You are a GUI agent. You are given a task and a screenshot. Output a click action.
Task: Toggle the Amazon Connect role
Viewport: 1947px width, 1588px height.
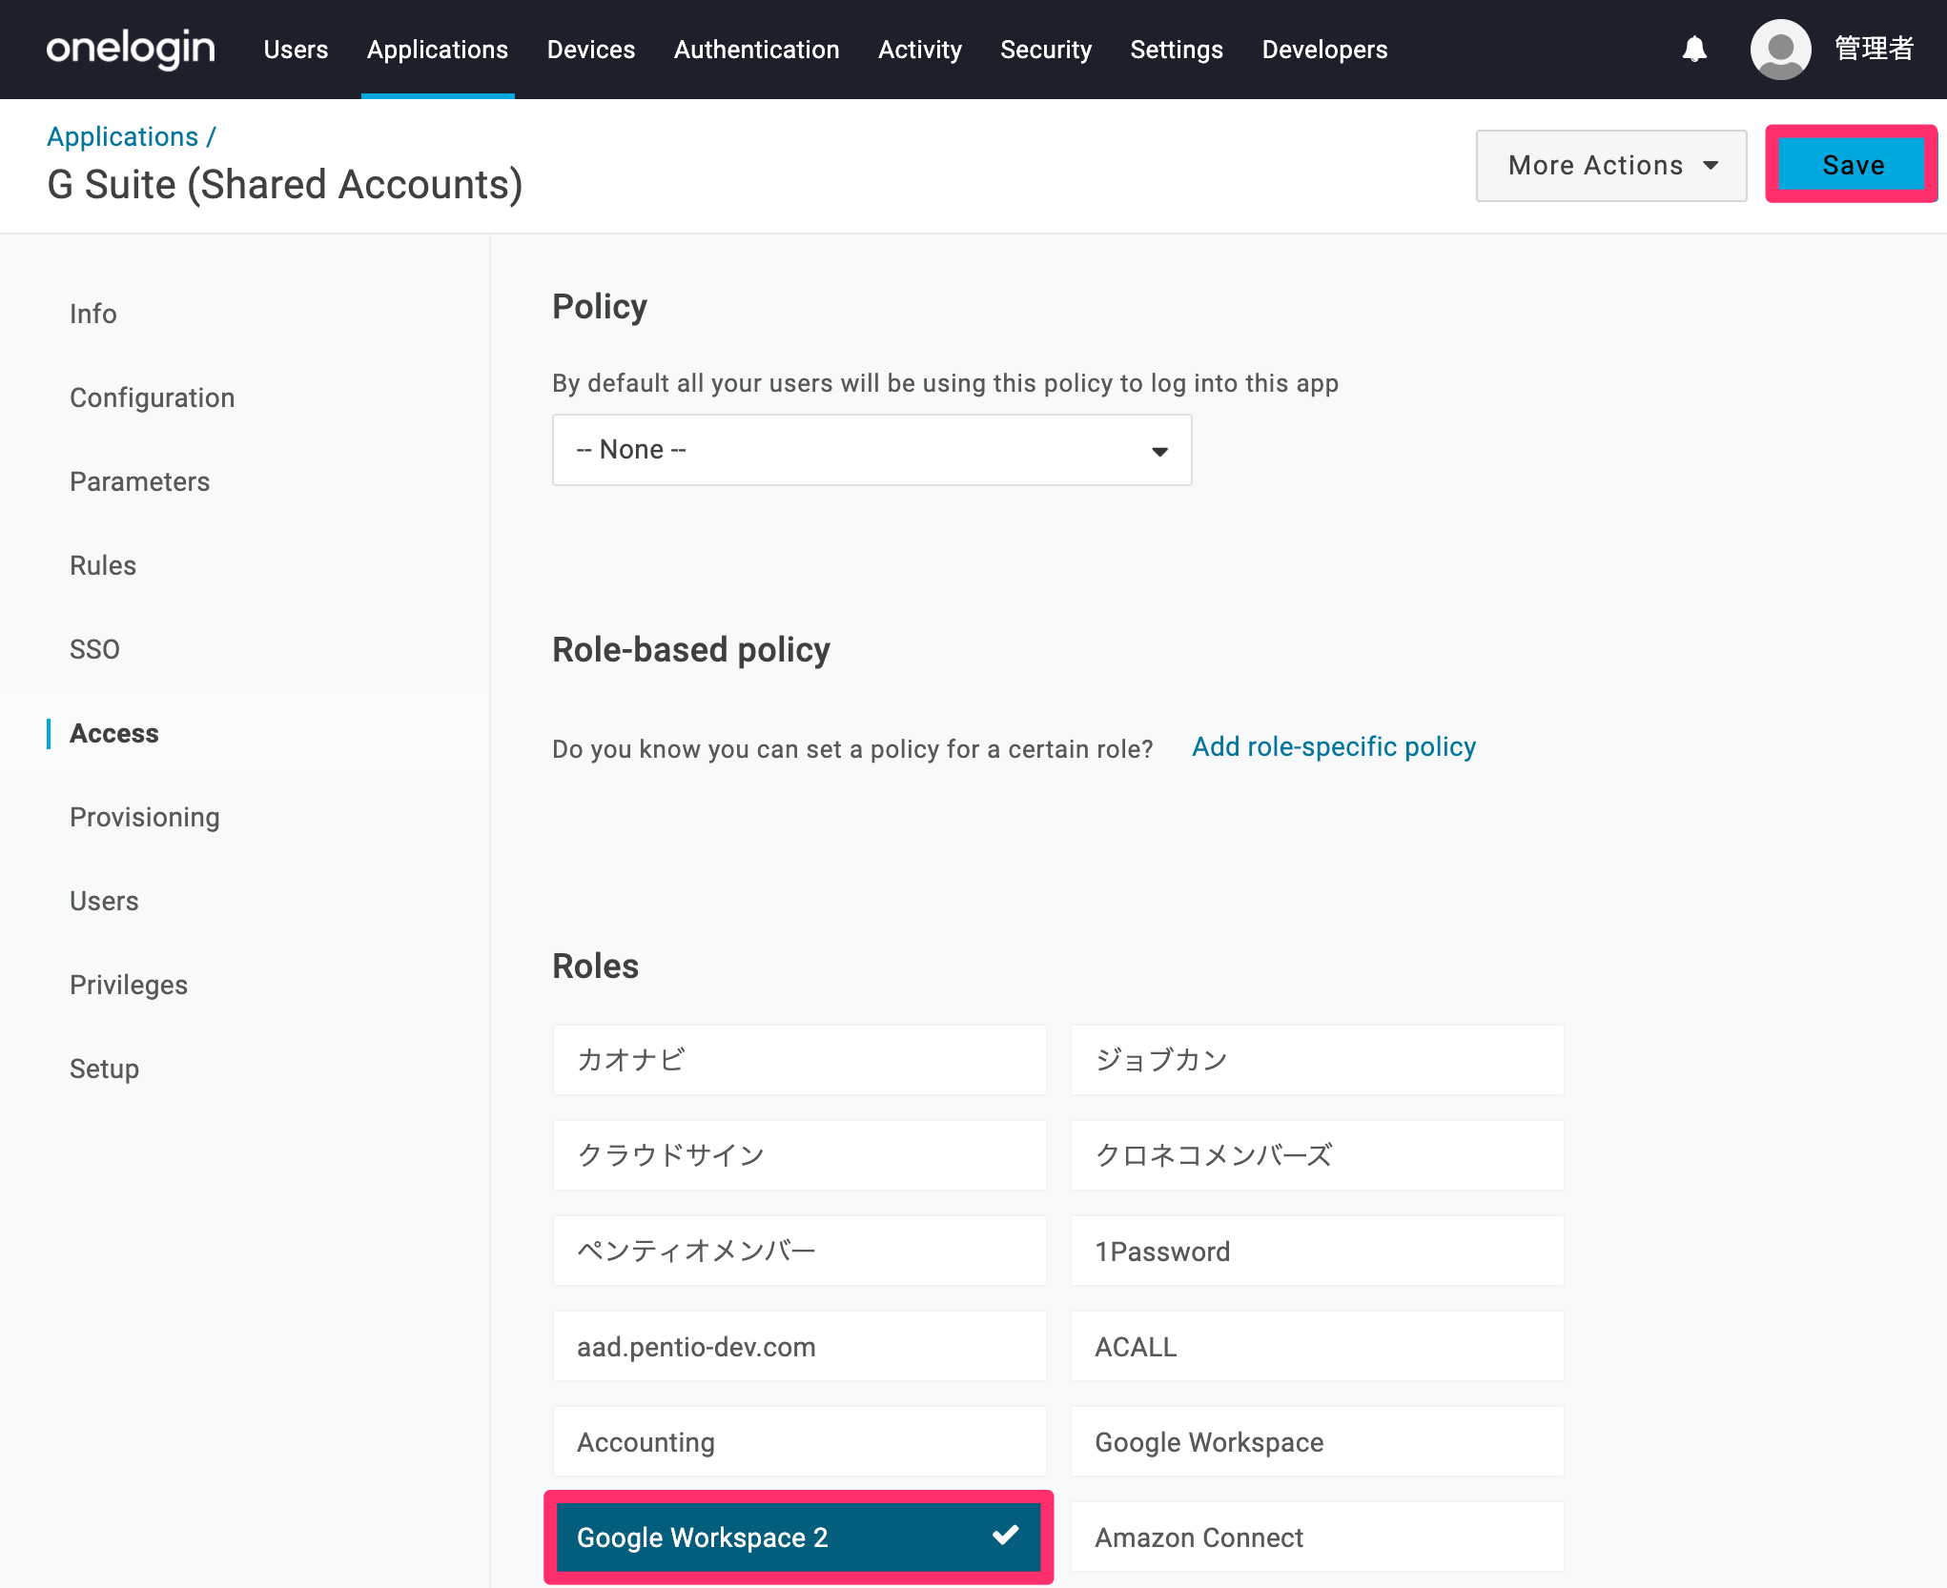point(1317,1537)
